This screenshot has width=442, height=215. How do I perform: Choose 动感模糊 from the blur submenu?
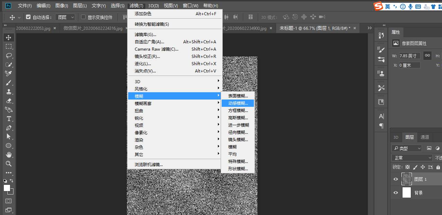click(x=238, y=103)
